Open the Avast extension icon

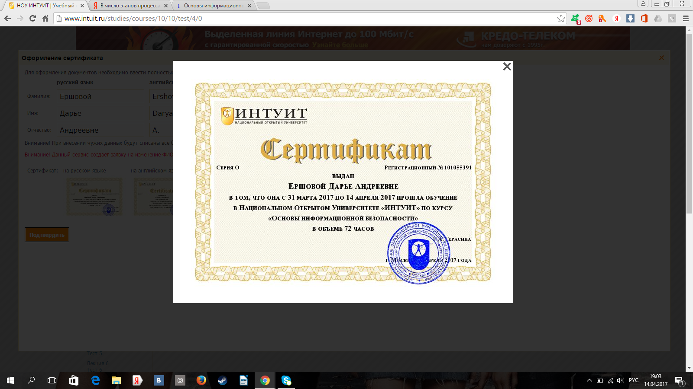pos(576,19)
